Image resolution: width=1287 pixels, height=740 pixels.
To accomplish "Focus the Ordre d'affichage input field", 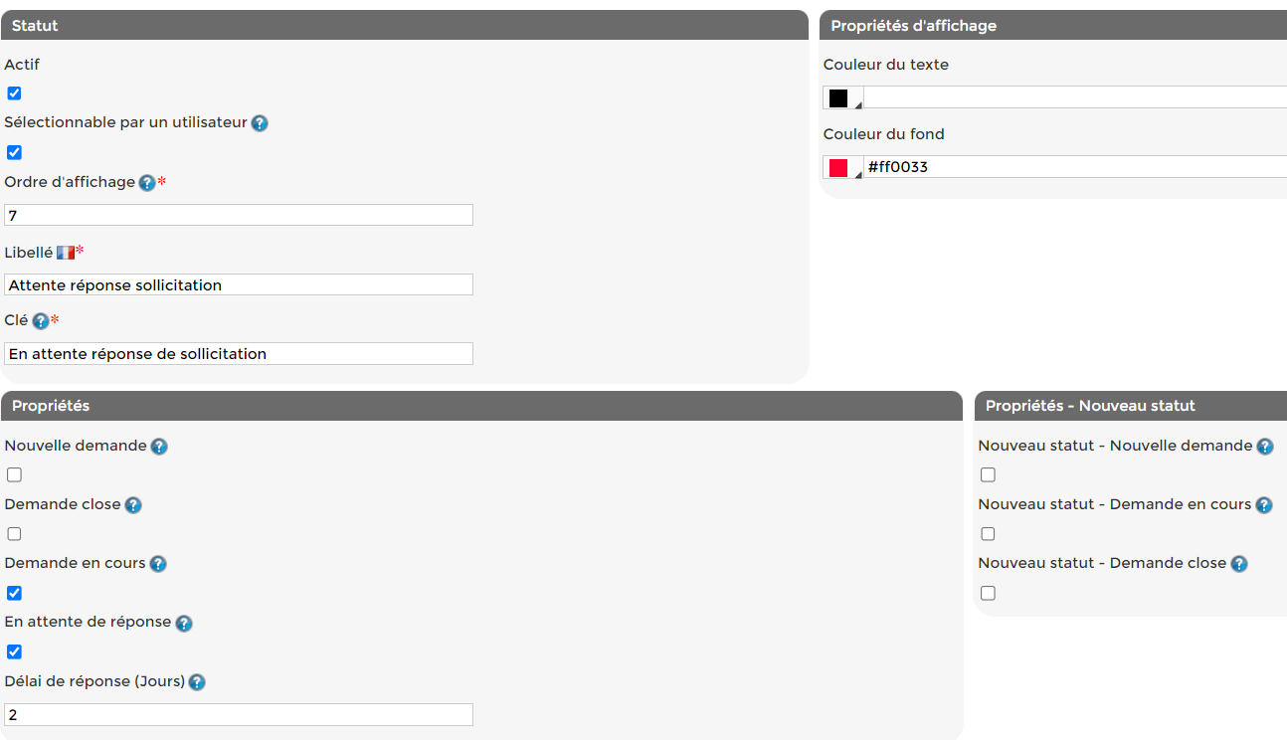I will click(x=239, y=215).
